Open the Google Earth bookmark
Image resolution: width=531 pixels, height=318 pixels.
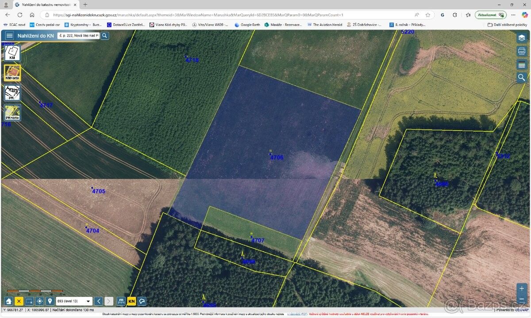[x=247, y=25]
